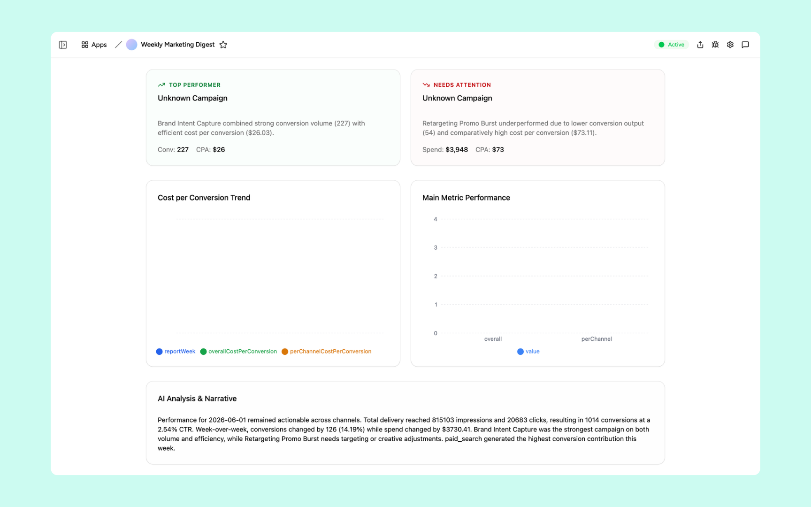Click the y-axis value 4
Image resolution: width=811 pixels, height=507 pixels.
pos(436,219)
